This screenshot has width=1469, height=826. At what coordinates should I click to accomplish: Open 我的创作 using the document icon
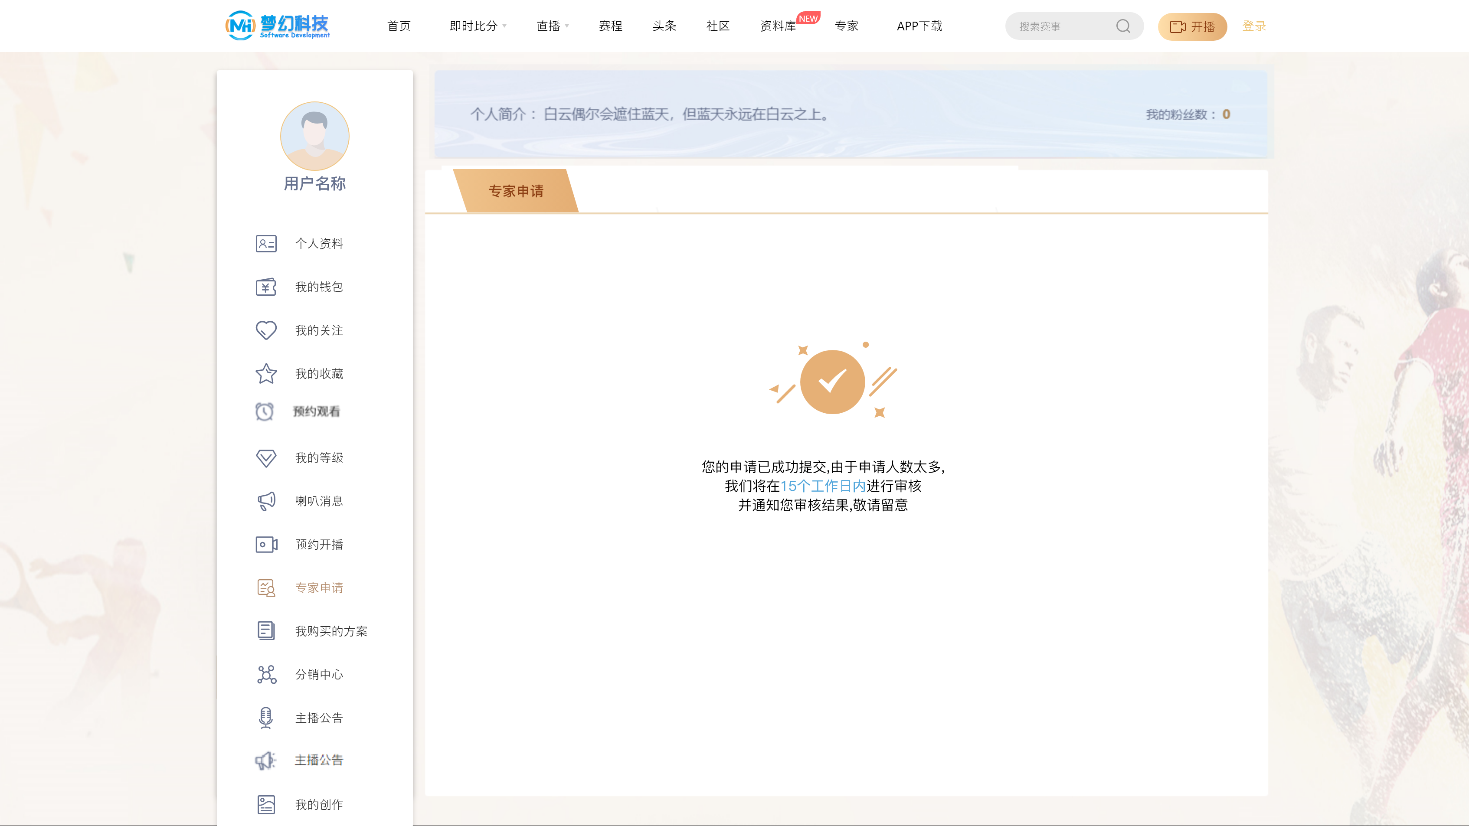pyautogui.click(x=266, y=804)
